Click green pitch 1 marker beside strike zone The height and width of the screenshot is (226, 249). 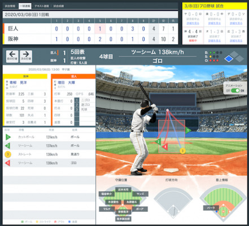click(x=188, y=130)
